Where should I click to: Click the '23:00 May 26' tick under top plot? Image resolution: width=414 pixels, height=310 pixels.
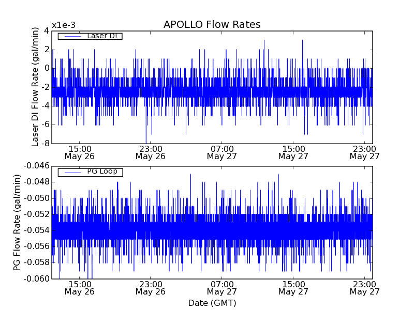coord(151,152)
